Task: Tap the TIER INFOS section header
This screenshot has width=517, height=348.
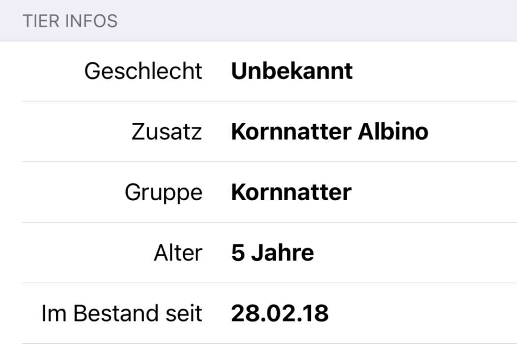Action: [x=70, y=21]
